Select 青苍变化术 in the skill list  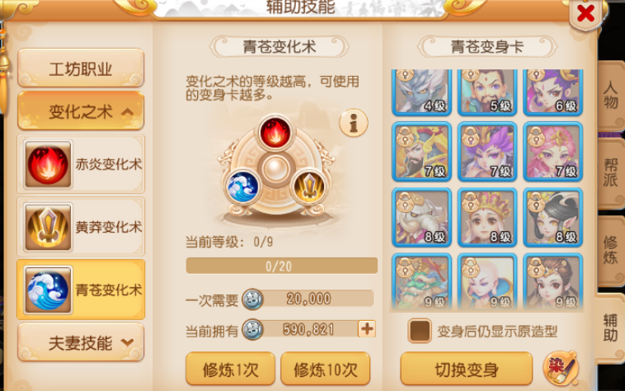pos(81,290)
